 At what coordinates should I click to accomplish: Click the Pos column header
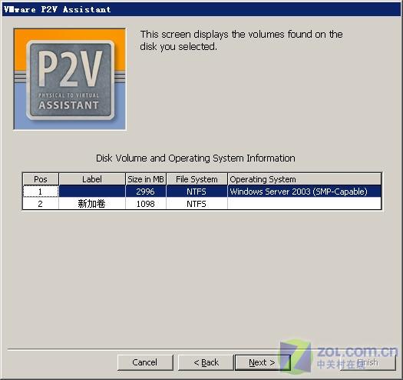pos(41,179)
